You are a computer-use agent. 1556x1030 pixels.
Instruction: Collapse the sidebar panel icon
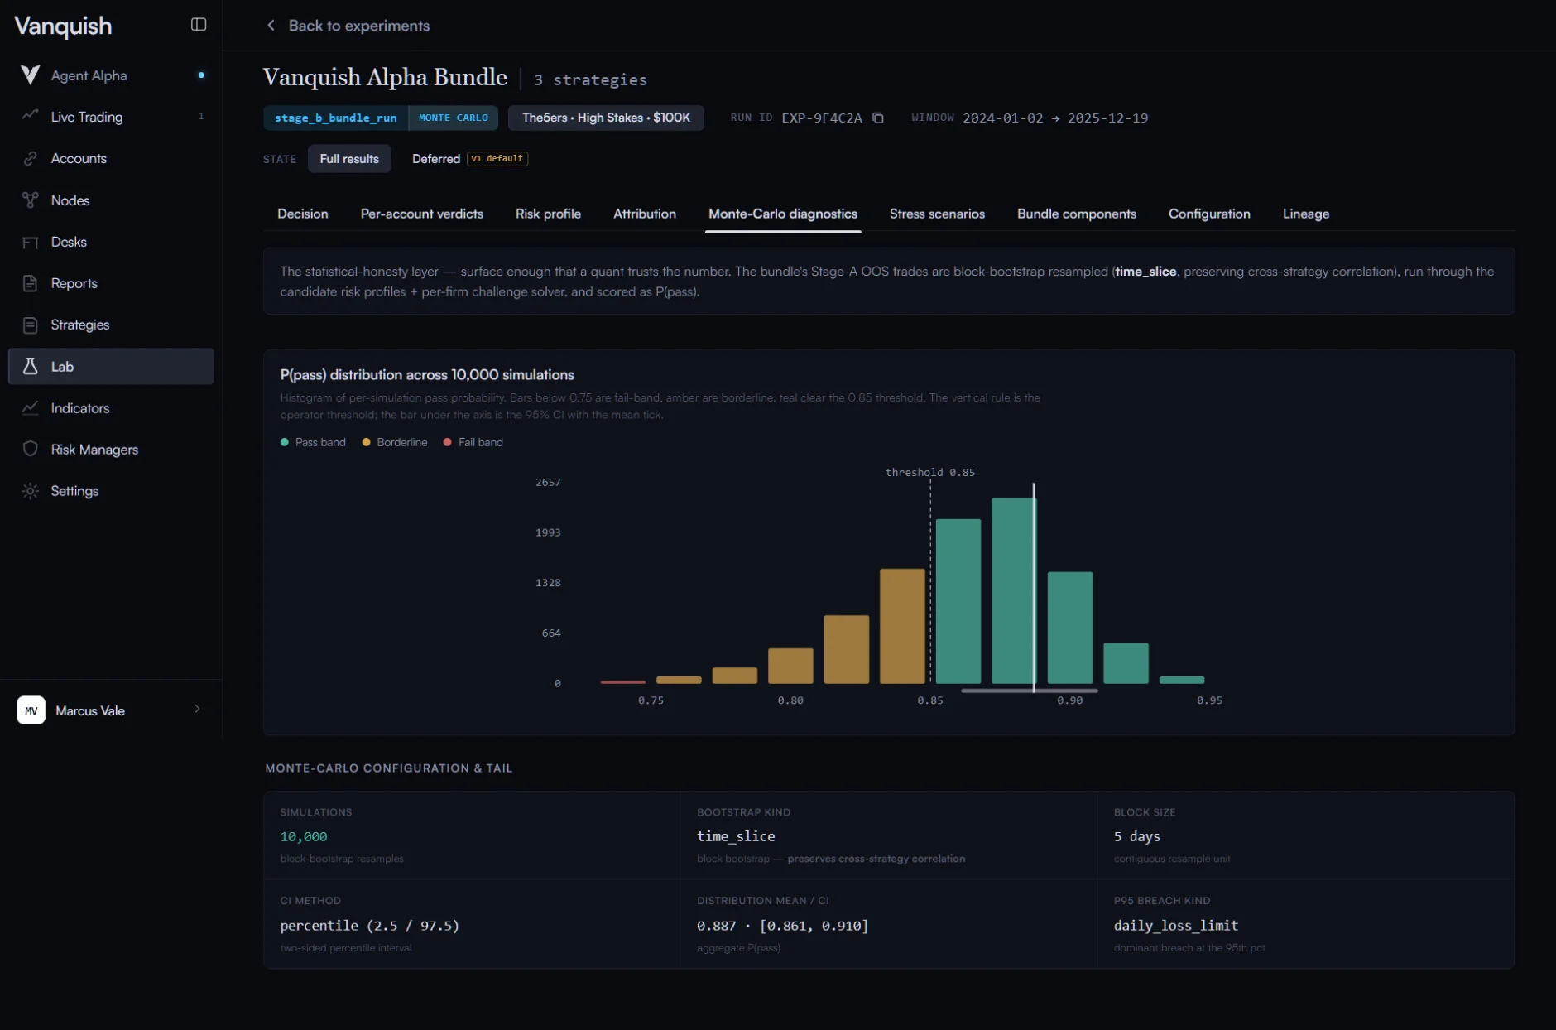[199, 25]
